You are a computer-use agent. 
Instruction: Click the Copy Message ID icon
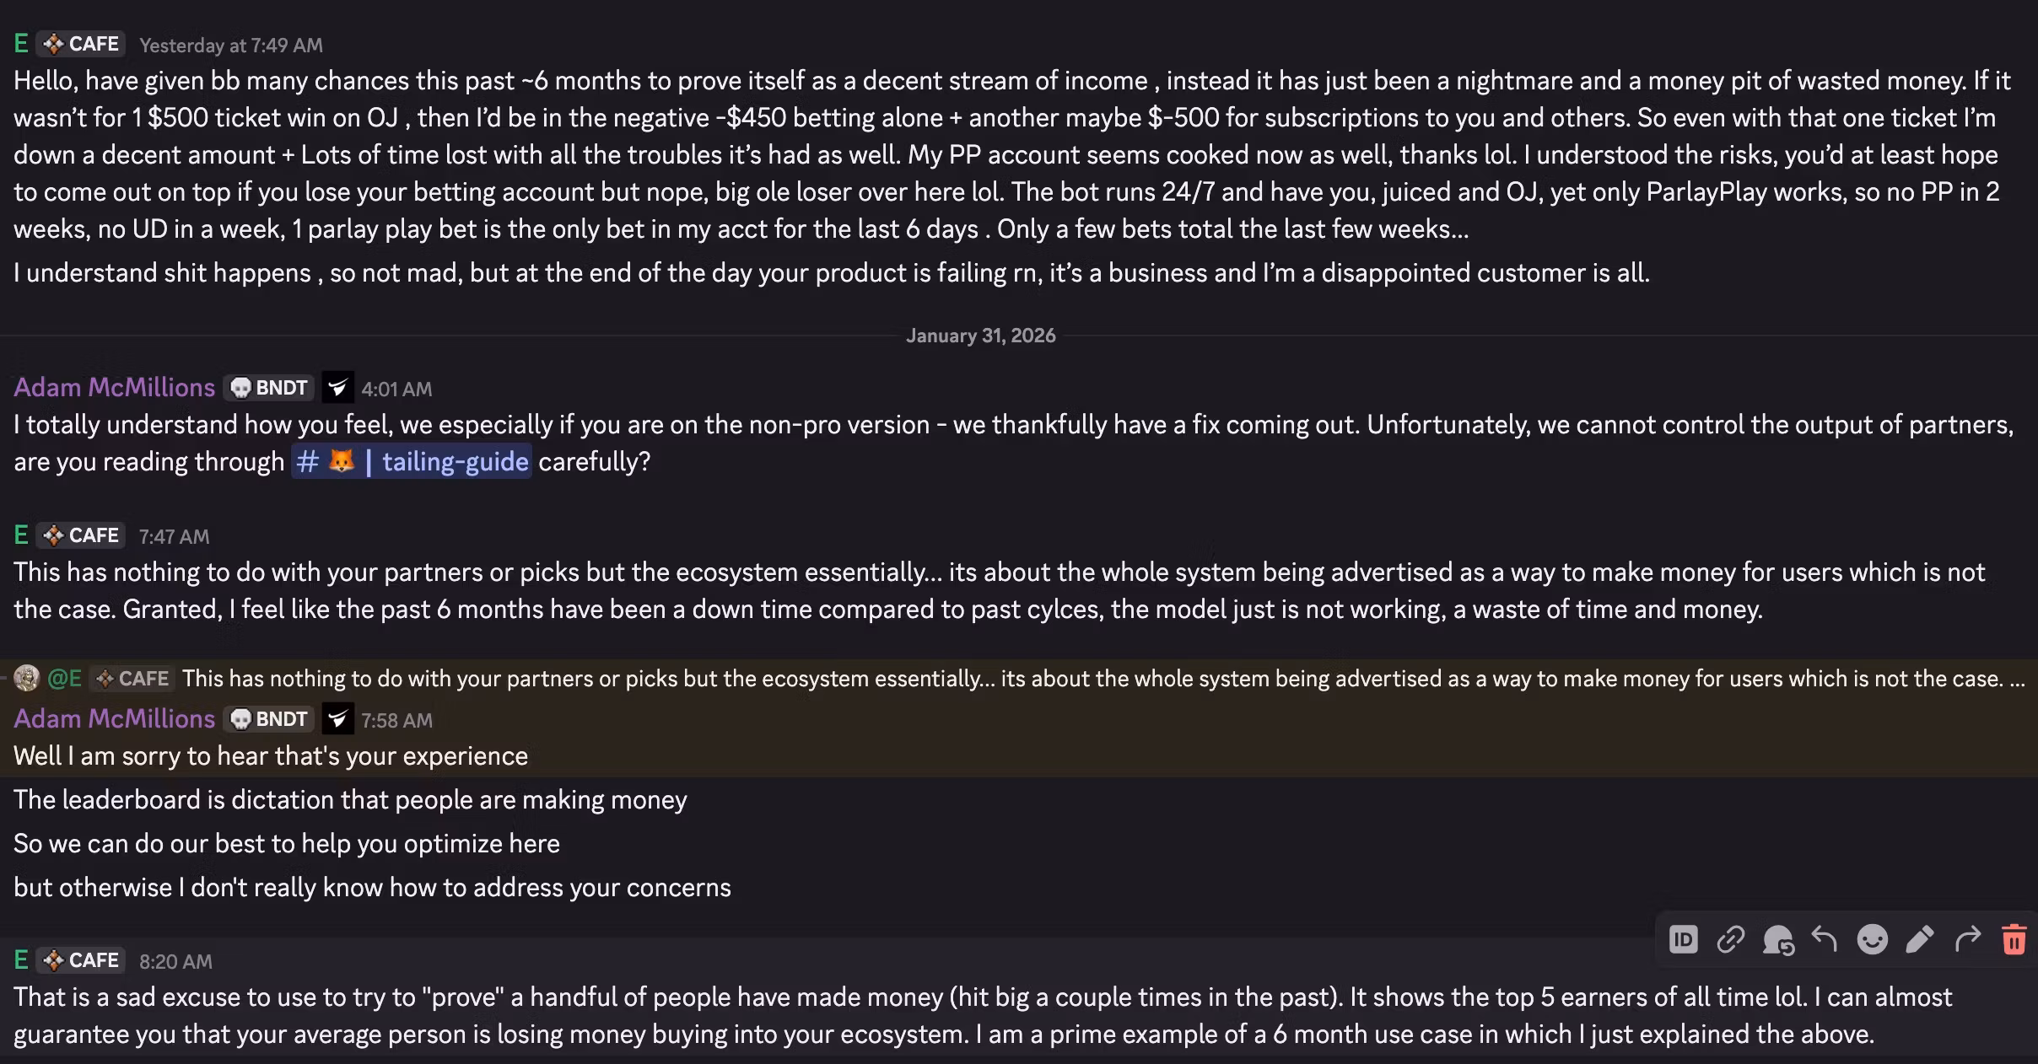pos(1683,939)
